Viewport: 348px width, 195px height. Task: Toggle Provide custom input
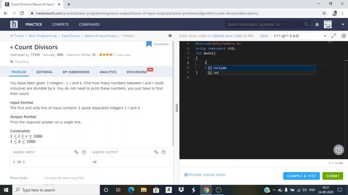tap(204, 174)
